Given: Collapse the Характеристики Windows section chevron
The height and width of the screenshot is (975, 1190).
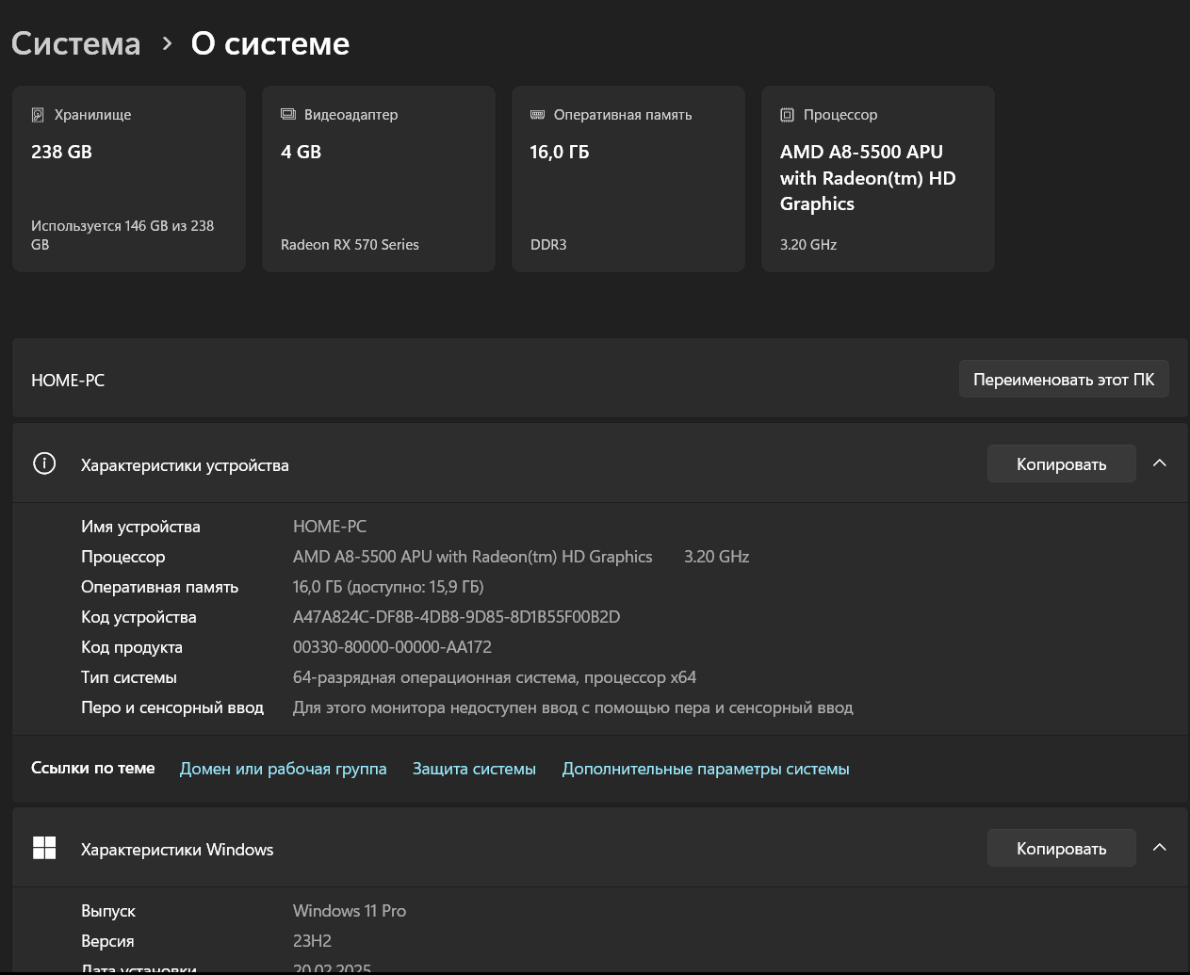Looking at the screenshot, I should coord(1160,848).
